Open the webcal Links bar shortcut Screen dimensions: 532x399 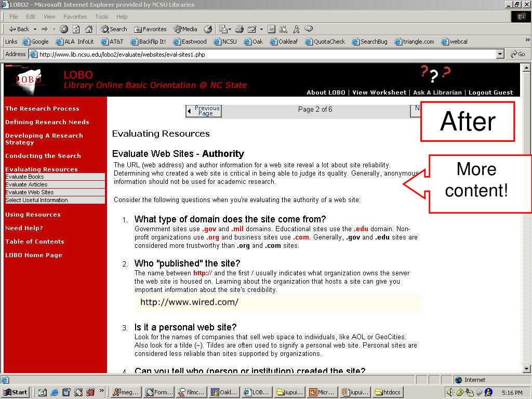click(x=454, y=42)
